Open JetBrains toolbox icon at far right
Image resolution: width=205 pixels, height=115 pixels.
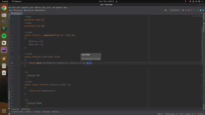click(x=203, y=10)
